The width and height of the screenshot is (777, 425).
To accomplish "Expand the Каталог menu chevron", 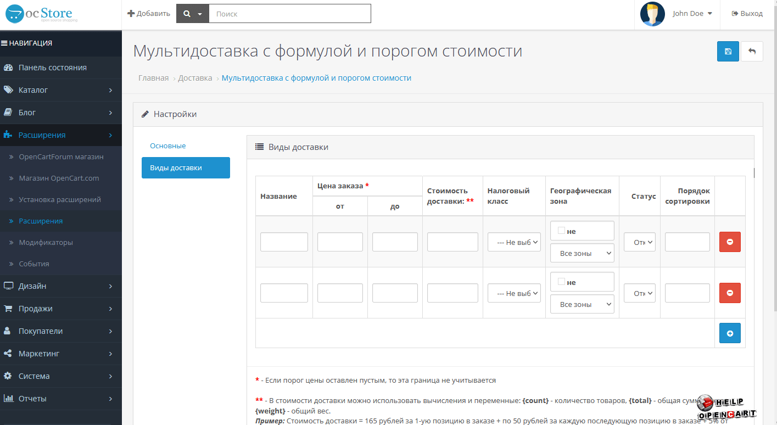I will pyautogui.click(x=110, y=90).
